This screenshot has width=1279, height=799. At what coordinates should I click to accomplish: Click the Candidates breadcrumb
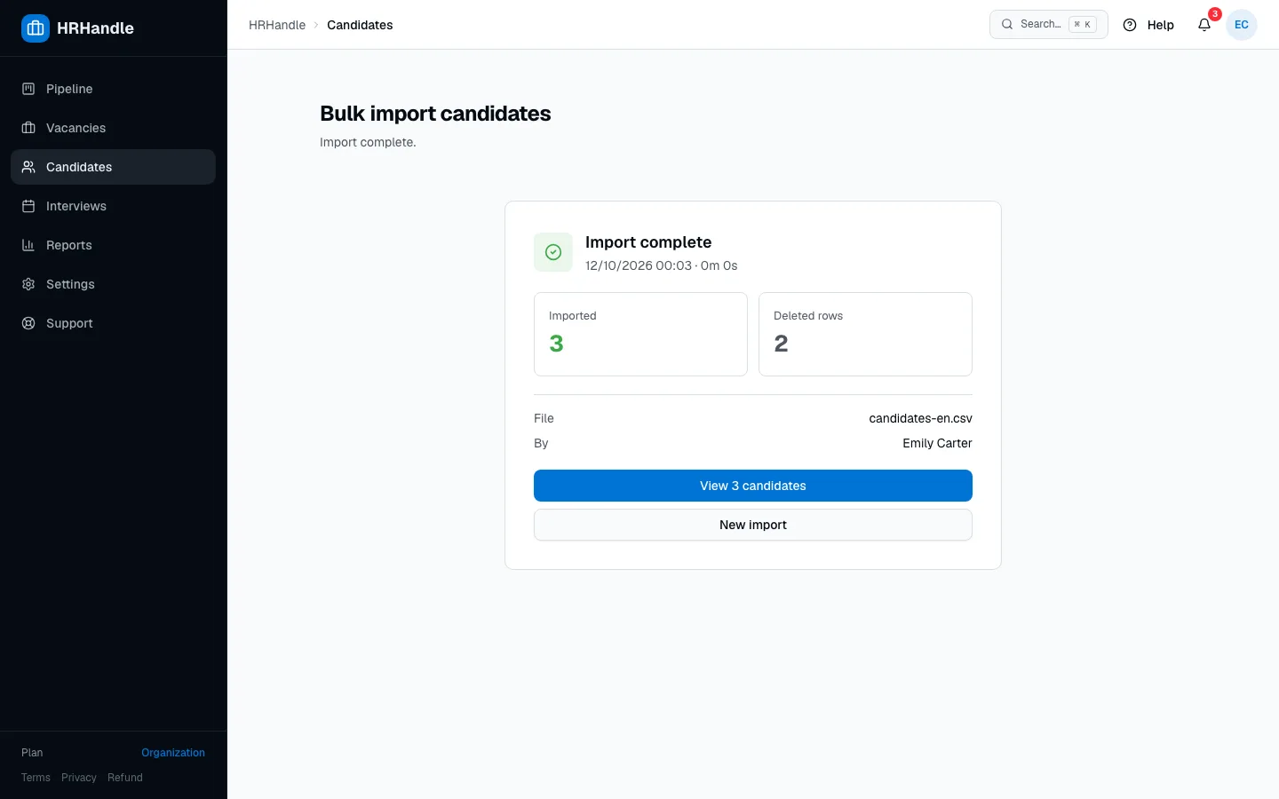pyautogui.click(x=360, y=25)
